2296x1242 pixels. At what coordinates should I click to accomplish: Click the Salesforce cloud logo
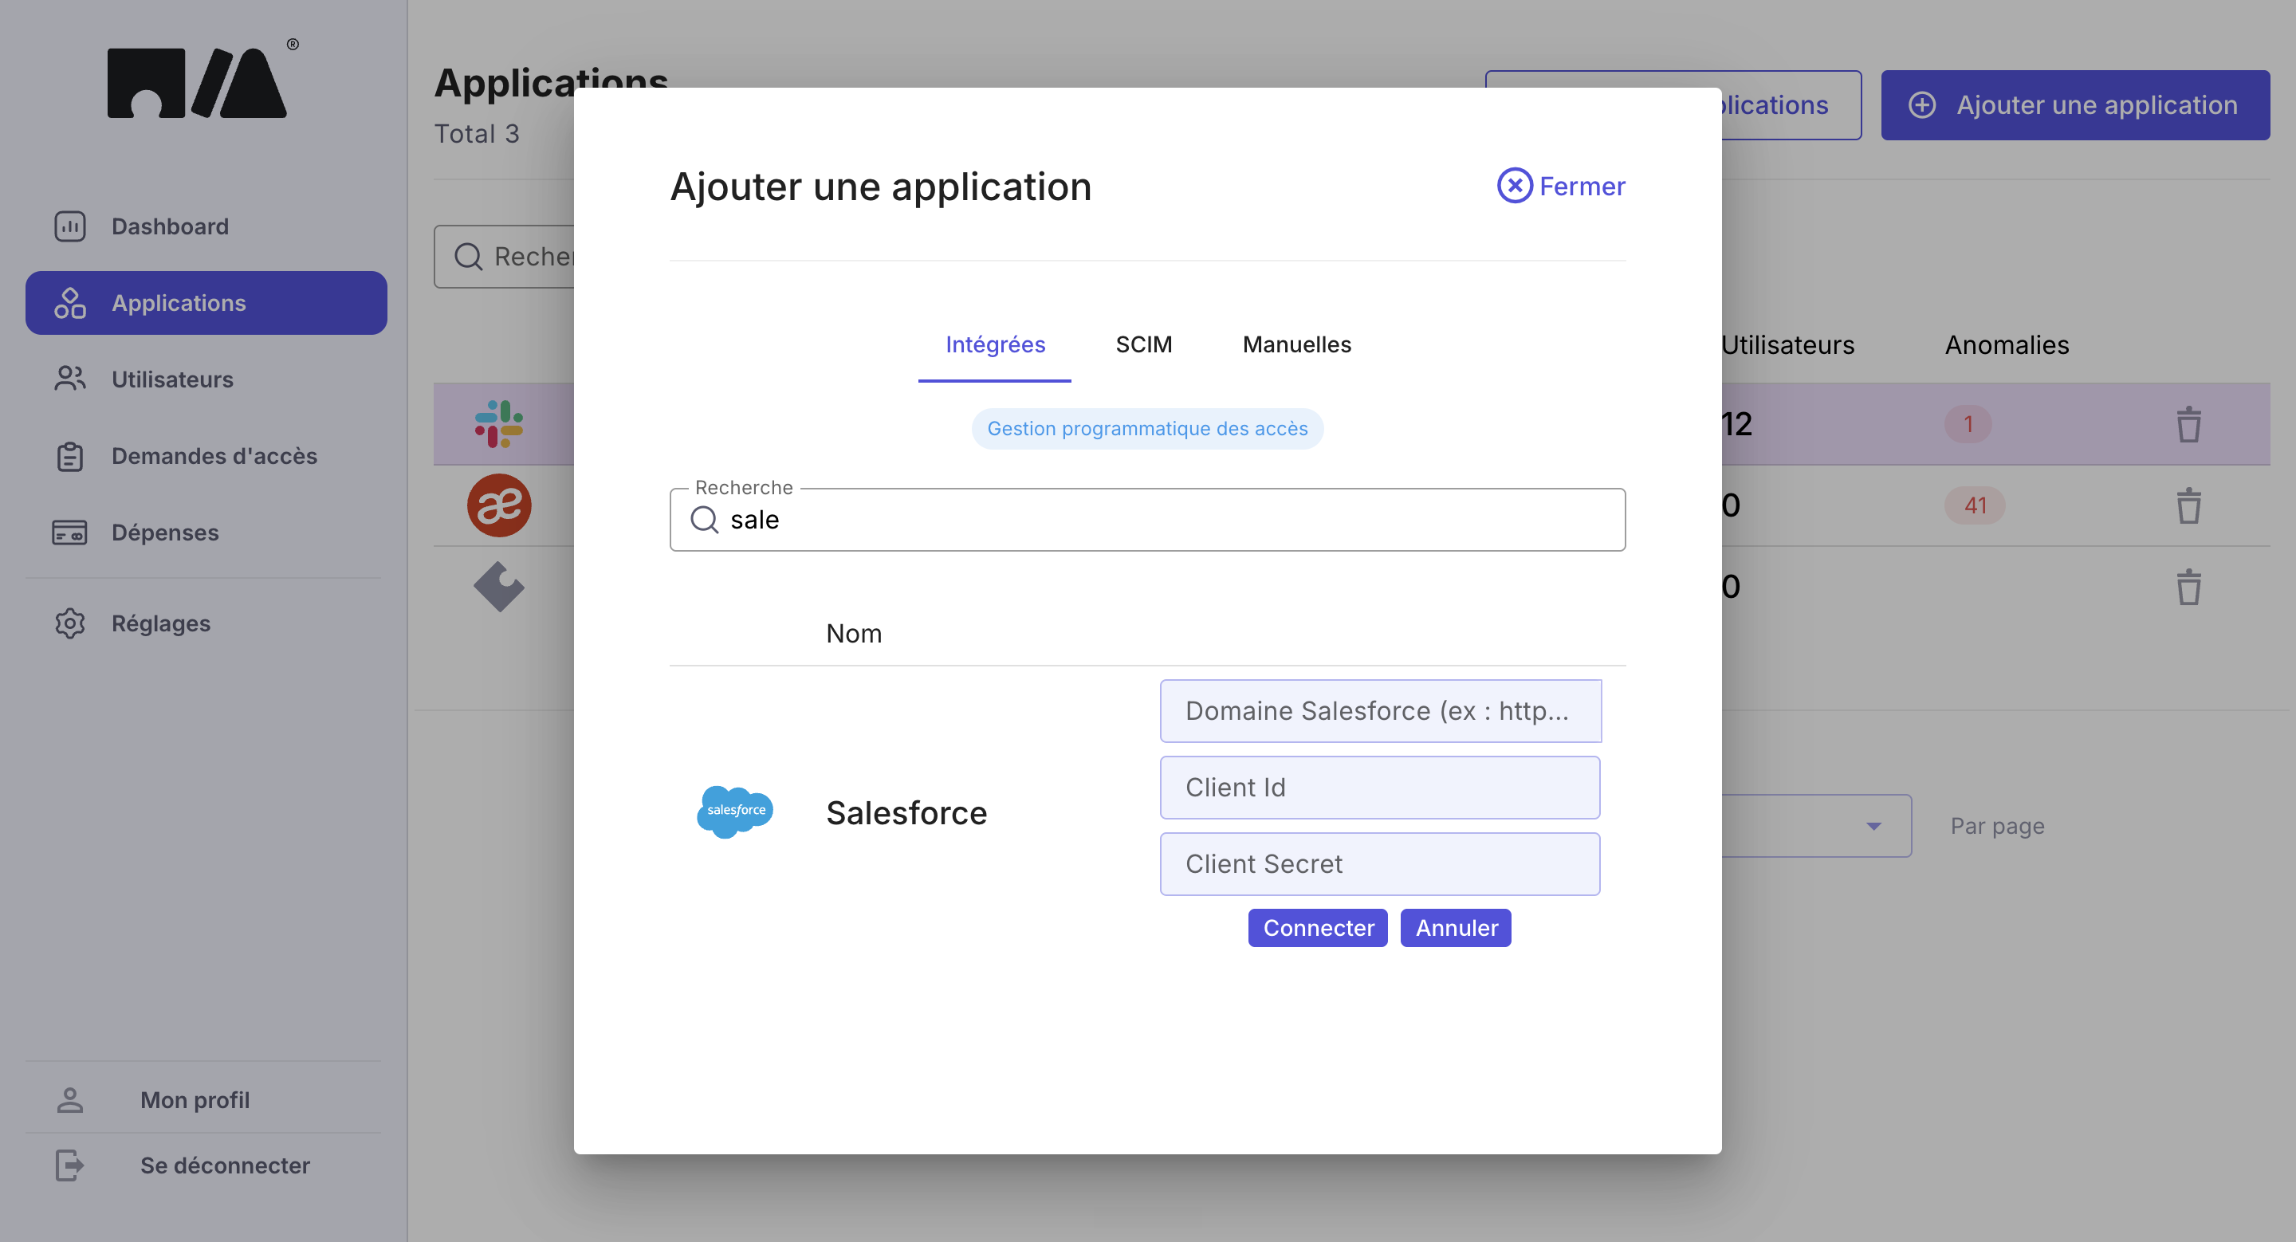point(734,812)
